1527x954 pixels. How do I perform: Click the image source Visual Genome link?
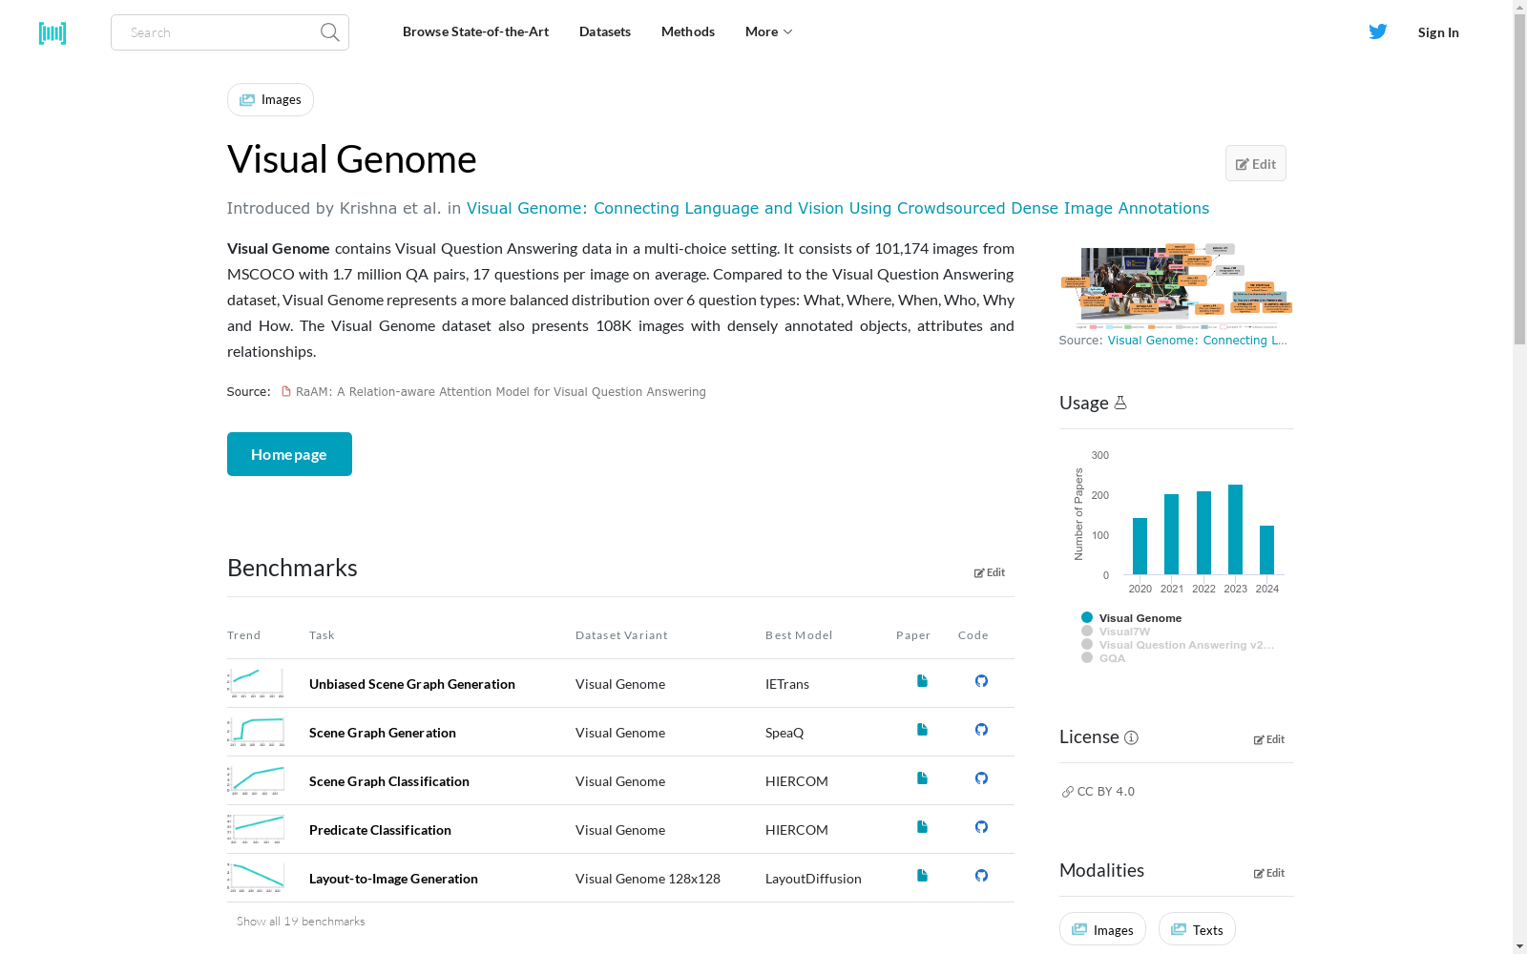pyautogui.click(x=1197, y=341)
